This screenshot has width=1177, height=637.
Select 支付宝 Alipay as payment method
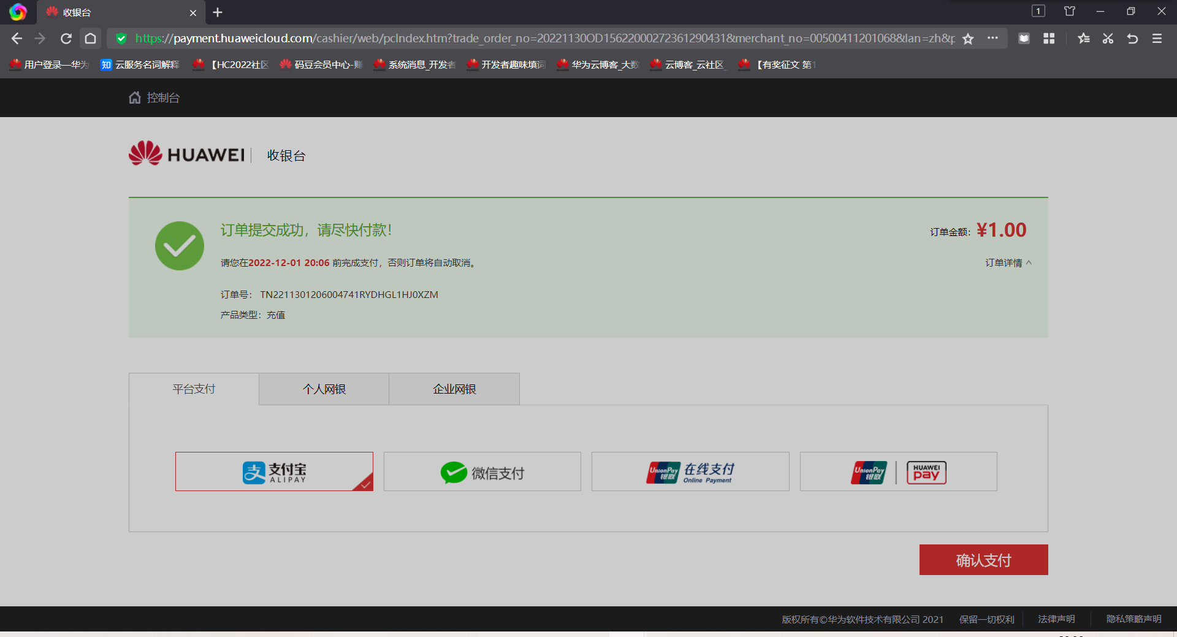[274, 471]
